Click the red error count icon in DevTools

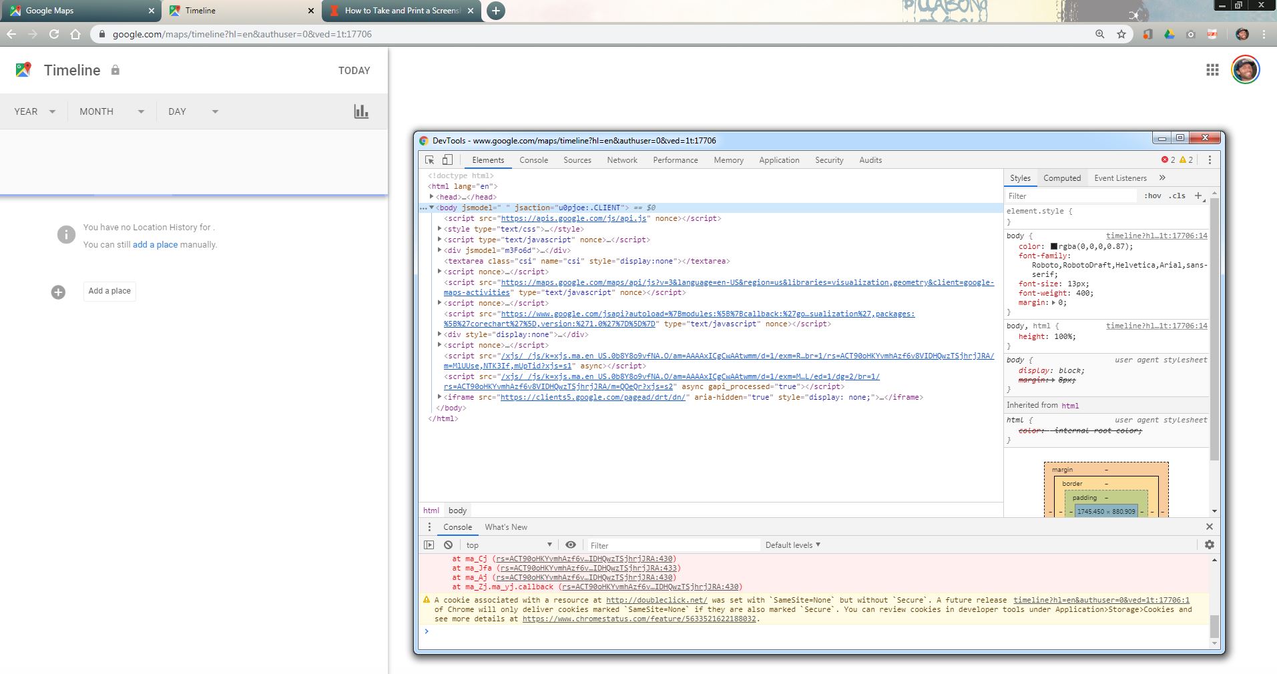[1165, 160]
